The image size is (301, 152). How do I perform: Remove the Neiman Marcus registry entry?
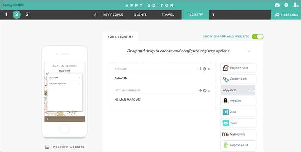209,91
